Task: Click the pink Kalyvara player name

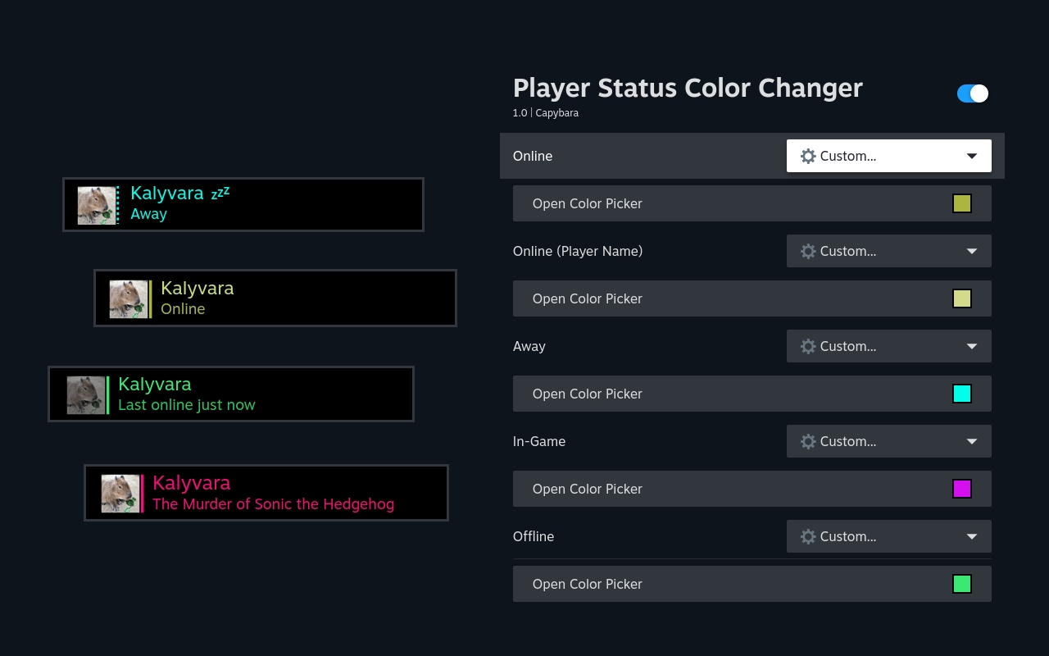Action: [x=192, y=482]
